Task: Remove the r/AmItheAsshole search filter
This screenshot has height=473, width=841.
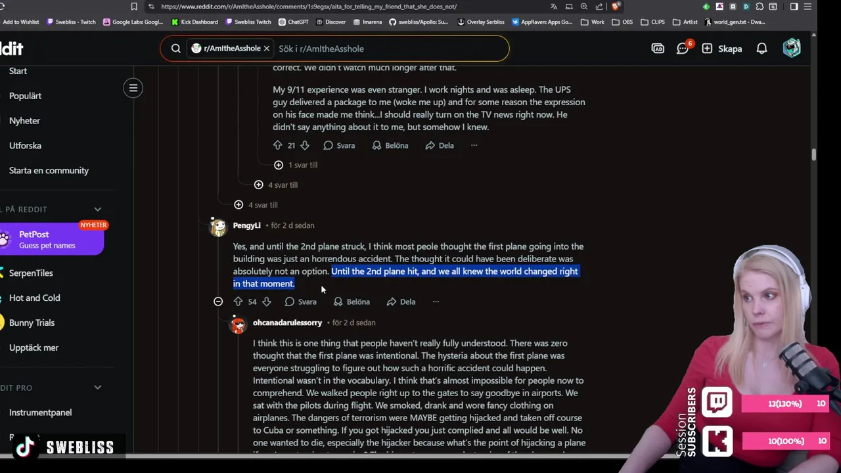Action: pos(267,49)
